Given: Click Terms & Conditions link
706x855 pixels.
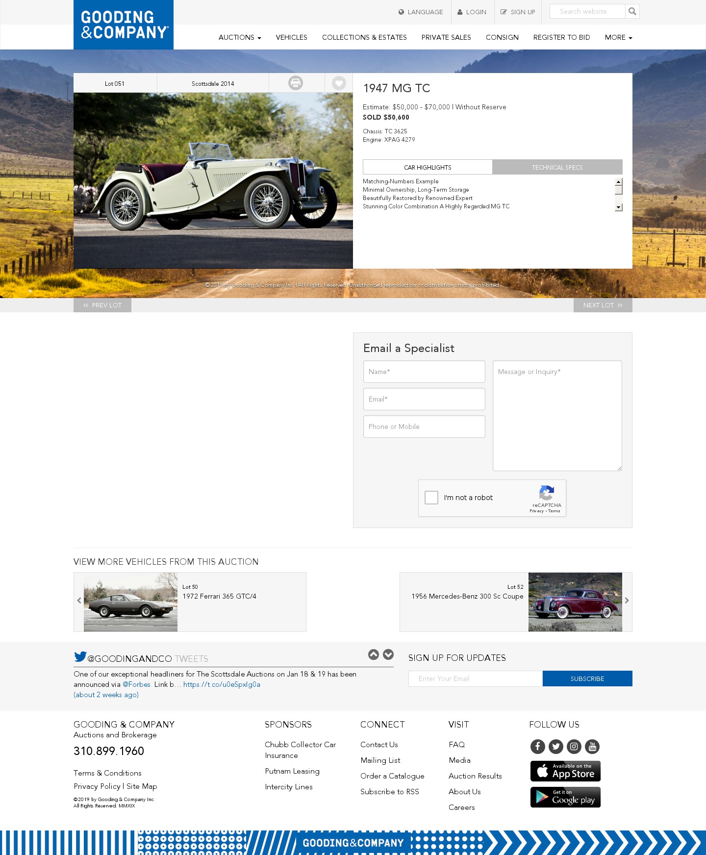Looking at the screenshot, I should 107,773.
